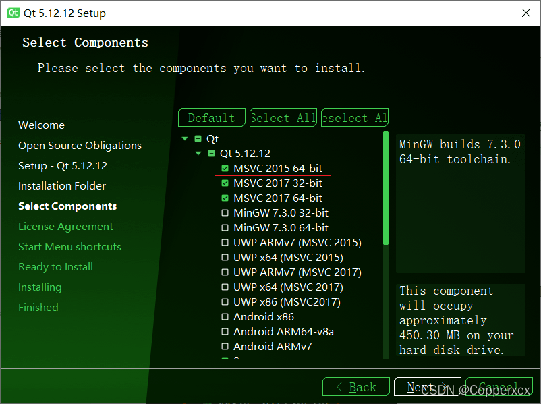Proceed with the Next button
Image resolution: width=541 pixels, height=404 pixels.
point(428,386)
